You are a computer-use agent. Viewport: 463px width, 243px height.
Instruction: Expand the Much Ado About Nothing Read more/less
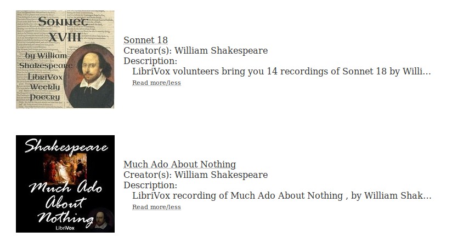(x=156, y=207)
